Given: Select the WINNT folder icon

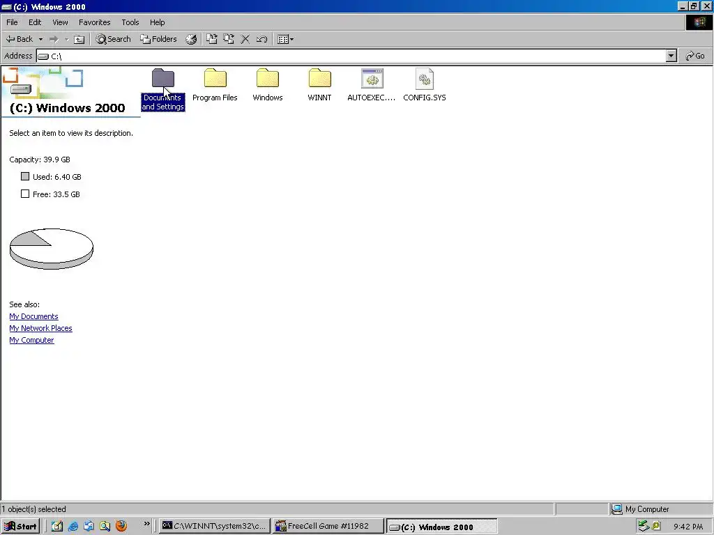Looking at the screenshot, I should 319,78.
